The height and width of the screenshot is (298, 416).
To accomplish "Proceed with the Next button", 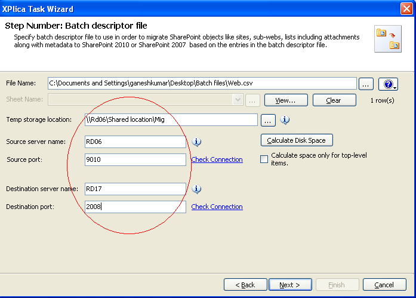I will tap(290, 285).
